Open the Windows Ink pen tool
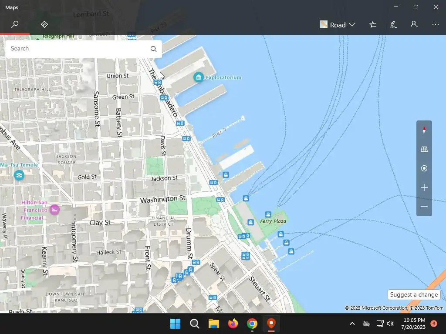 (x=394, y=25)
